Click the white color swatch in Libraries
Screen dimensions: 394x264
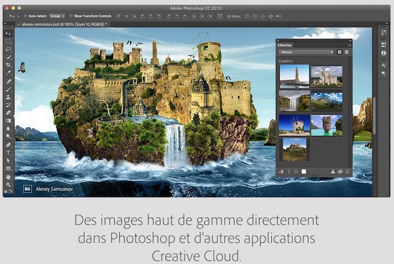click(304, 171)
